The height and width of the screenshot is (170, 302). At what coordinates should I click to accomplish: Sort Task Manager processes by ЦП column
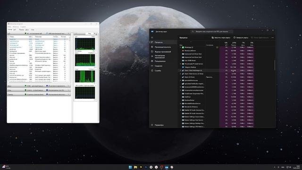[x=226, y=44]
